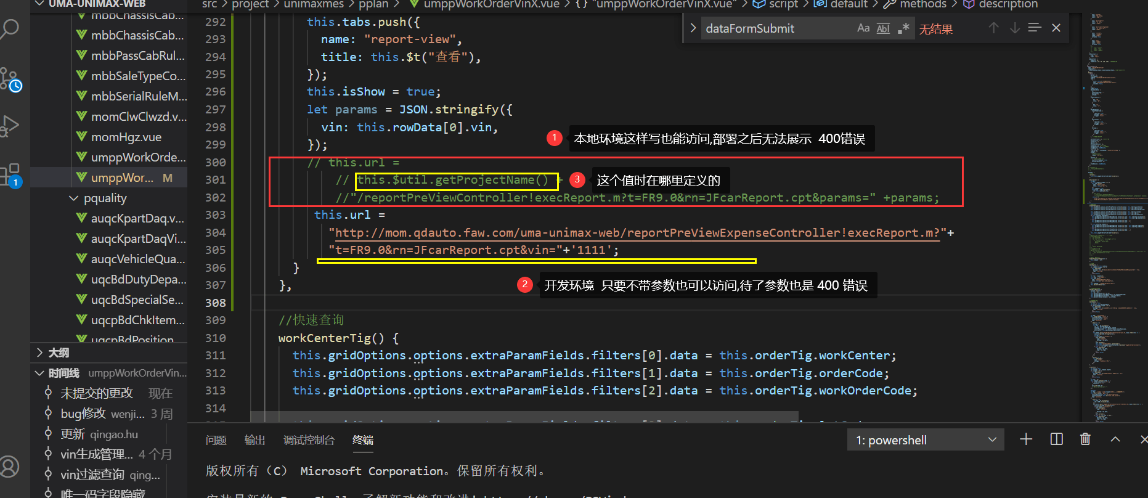This screenshot has height=498, width=1148.
Task: Click the dataFormSubmit find input field
Action: tap(776, 28)
